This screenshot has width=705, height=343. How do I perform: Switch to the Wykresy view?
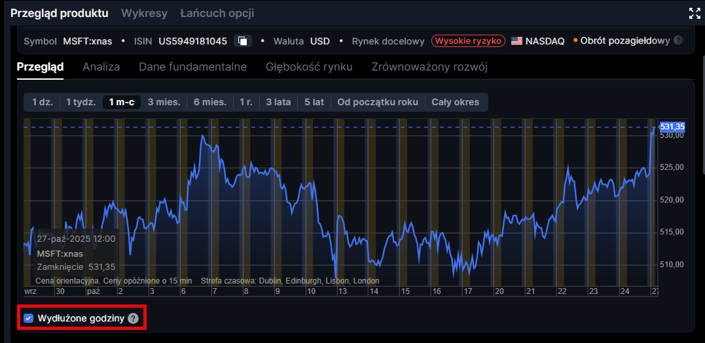pyautogui.click(x=145, y=13)
